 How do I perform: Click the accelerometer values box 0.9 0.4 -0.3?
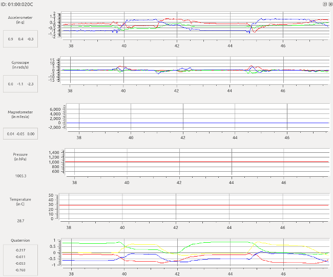point(20,39)
